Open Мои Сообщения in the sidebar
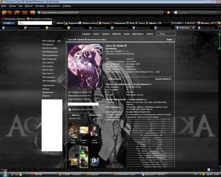The image size is (221, 177). click(49, 59)
